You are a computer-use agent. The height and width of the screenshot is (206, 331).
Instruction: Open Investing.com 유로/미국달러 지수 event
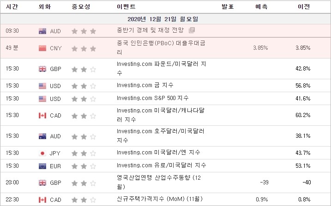(x=162, y=165)
